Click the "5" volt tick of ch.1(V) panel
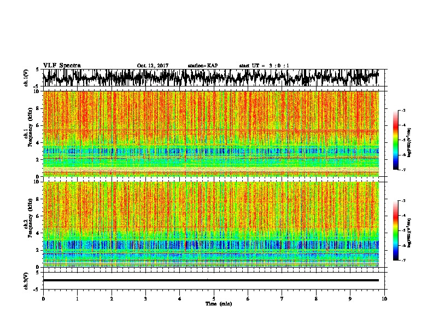The width and height of the screenshot is (433, 335). (37, 70)
